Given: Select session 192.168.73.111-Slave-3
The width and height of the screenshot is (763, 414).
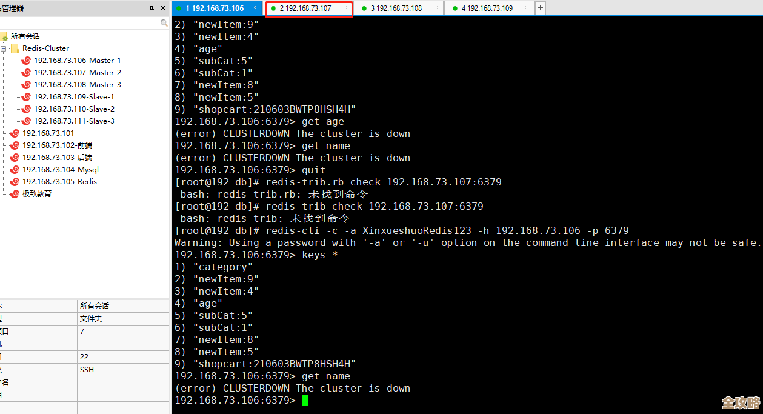Looking at the screenshot, I should (74, 121).
